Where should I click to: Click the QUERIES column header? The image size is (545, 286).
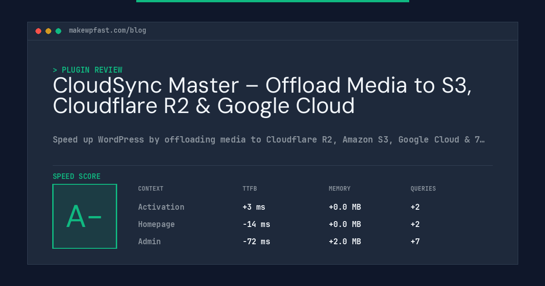pos(423,188)
